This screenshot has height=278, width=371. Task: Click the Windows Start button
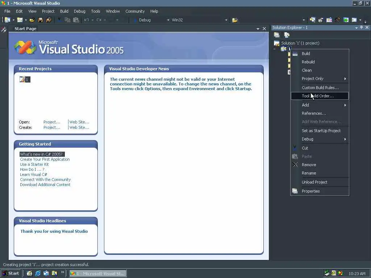click(11, 273)
